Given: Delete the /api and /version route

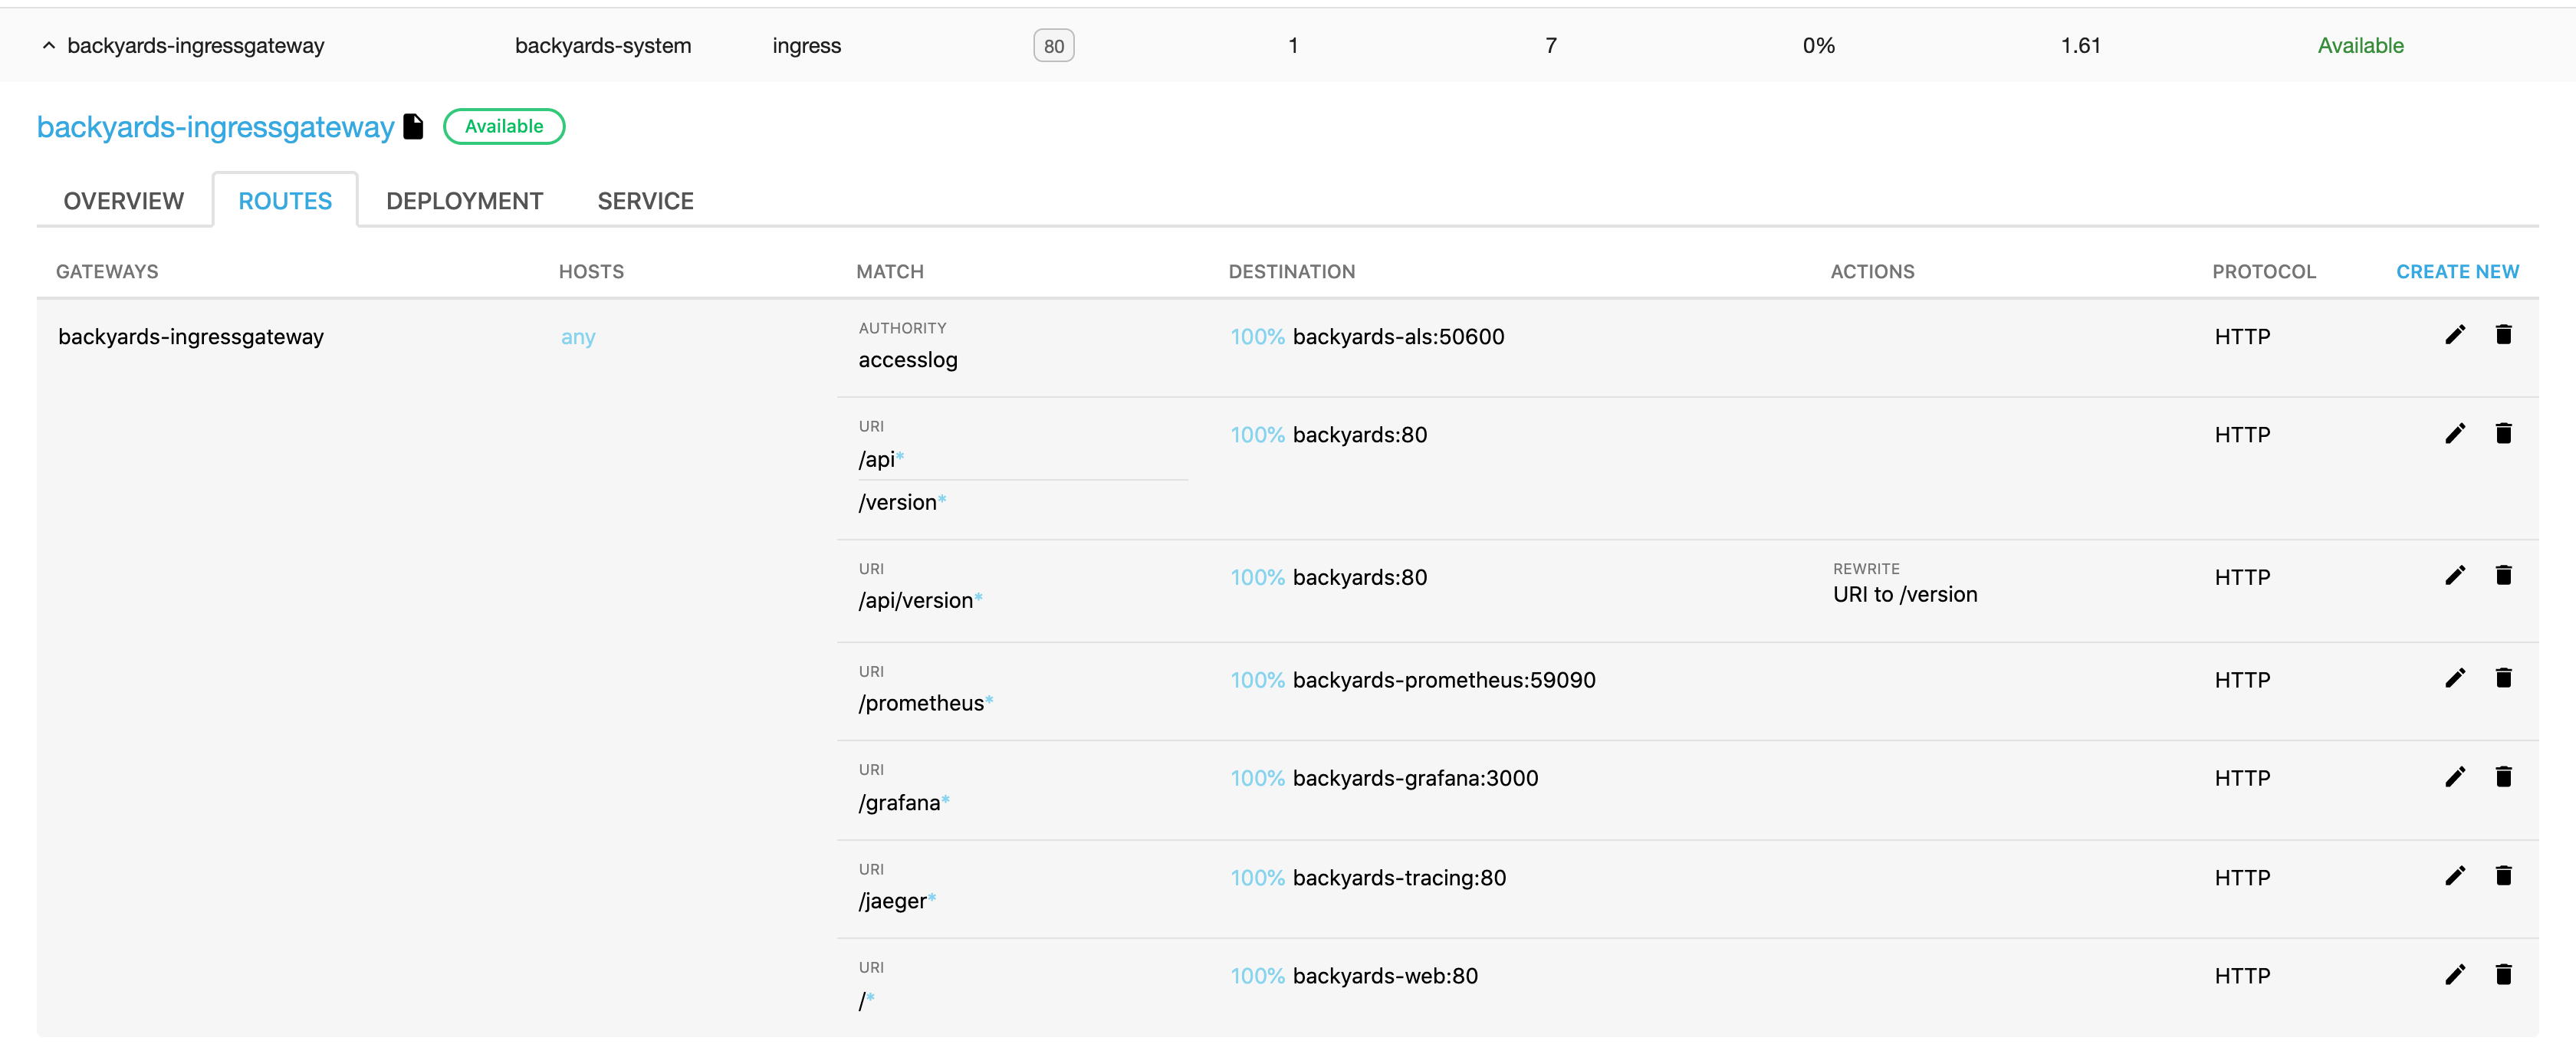Looking at the screenshot, I should [2503, 434].
